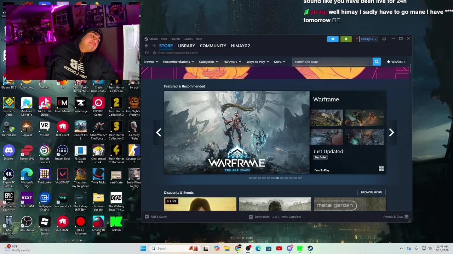Open the Warframe featured banner image
The width and height of the screenshot is (453, 254).
coord(237,132)
